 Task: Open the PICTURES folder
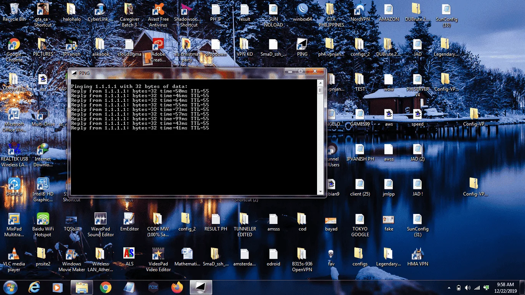point(43,48)
